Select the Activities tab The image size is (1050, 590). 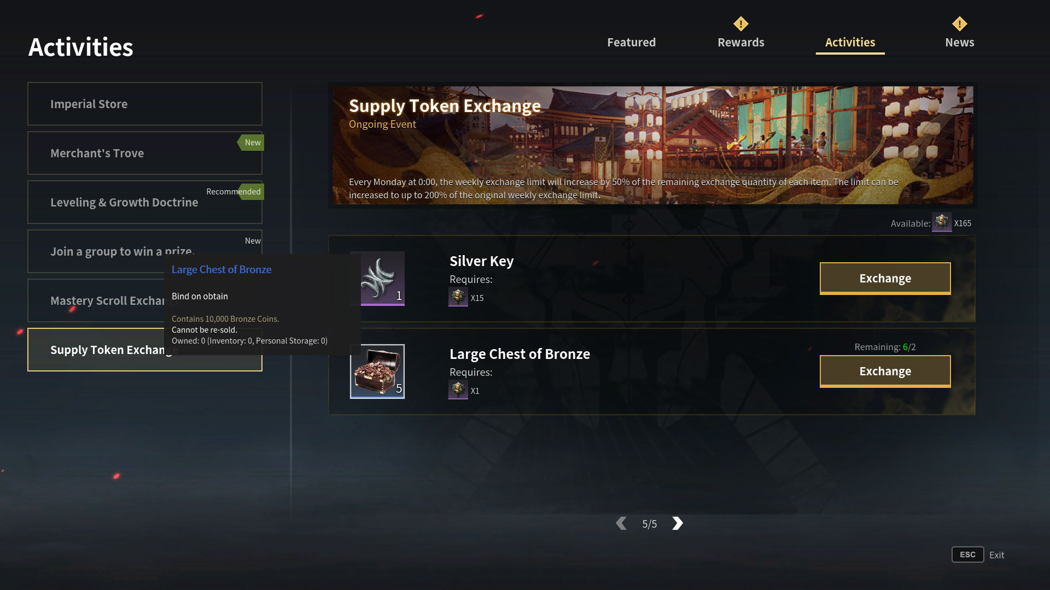(850, 42)
